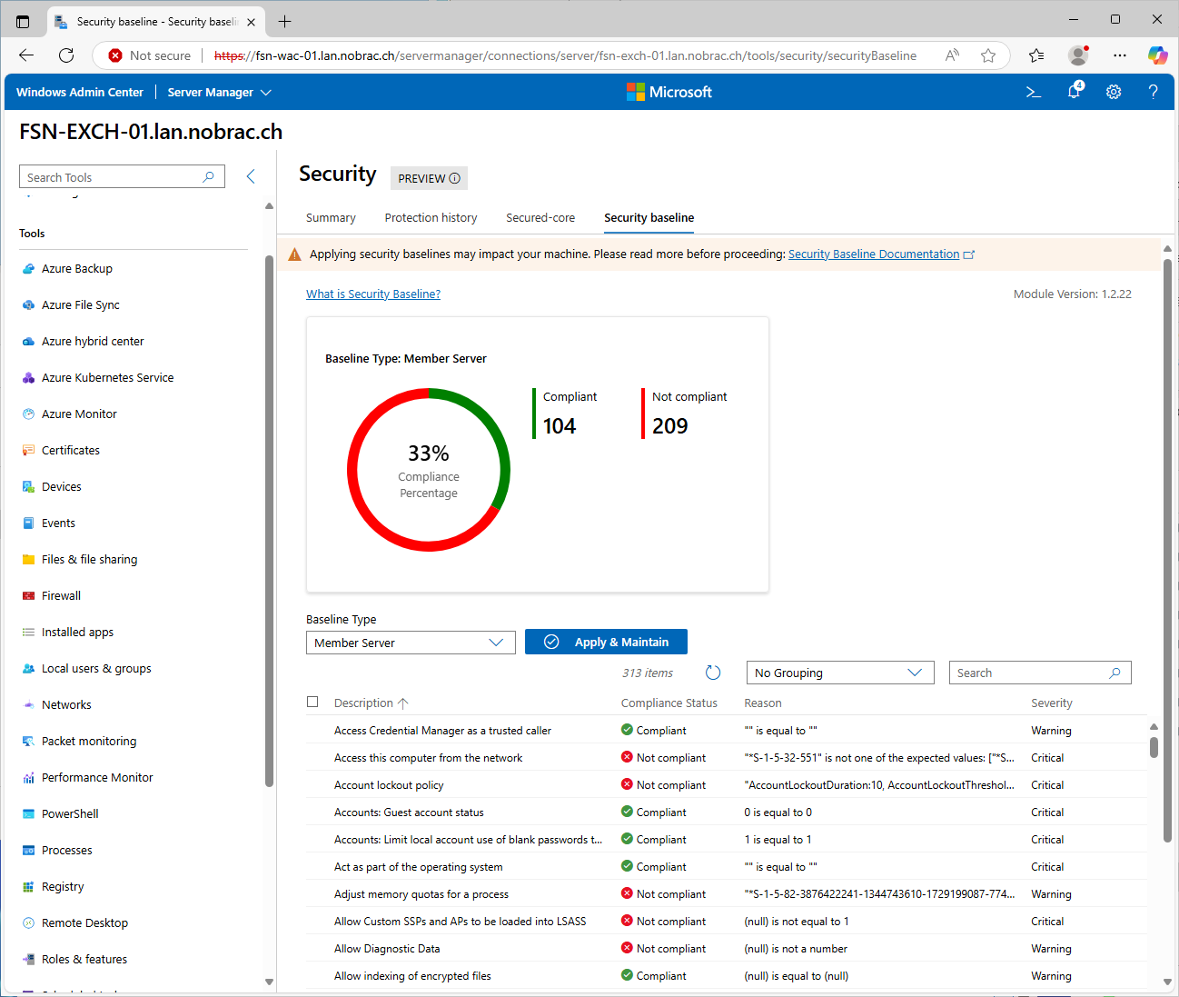
Task: Open the Firewall tool icon
Action: coord(28,596)
